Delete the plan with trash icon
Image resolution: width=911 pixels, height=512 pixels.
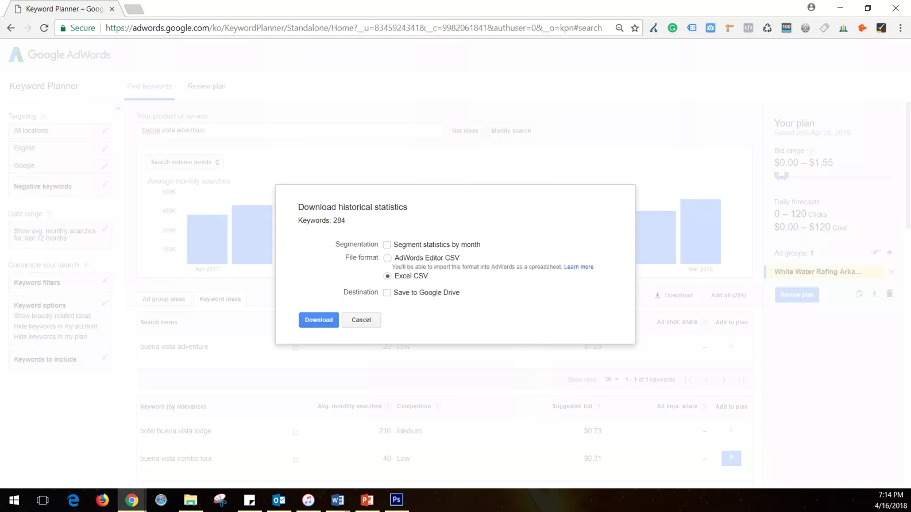[889, 294]
